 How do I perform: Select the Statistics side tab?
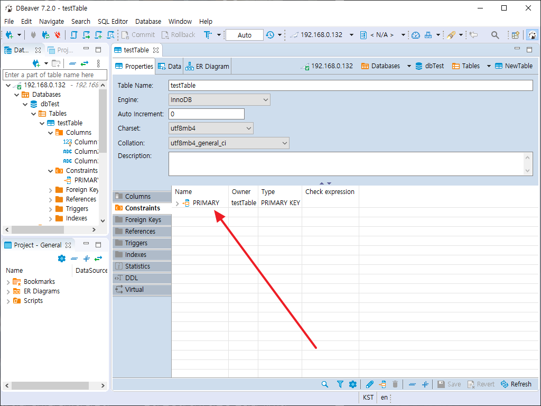pos(142,266)
